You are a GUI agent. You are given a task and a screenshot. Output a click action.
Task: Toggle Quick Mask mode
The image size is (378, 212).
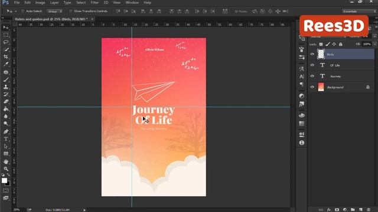6,191
